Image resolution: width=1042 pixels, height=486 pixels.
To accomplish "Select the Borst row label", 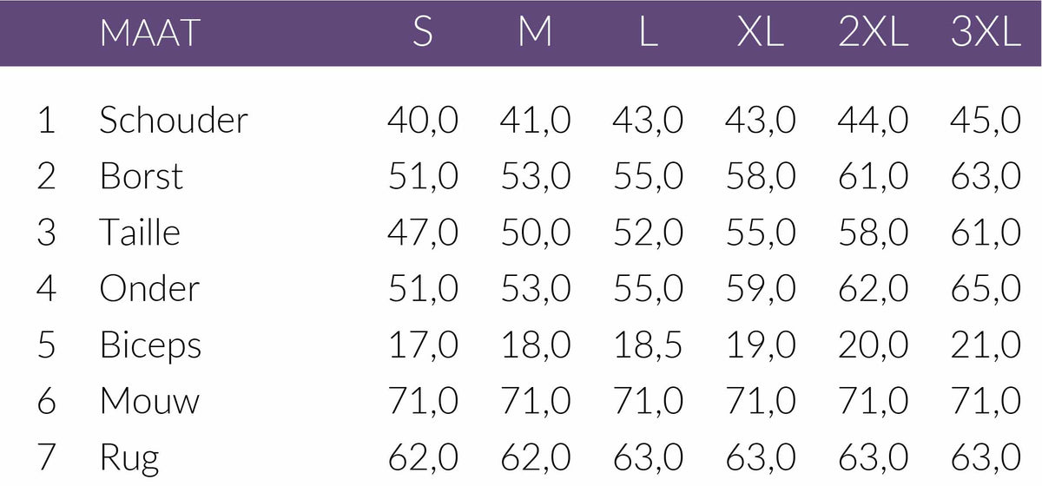I will click(x=142, y=176).
